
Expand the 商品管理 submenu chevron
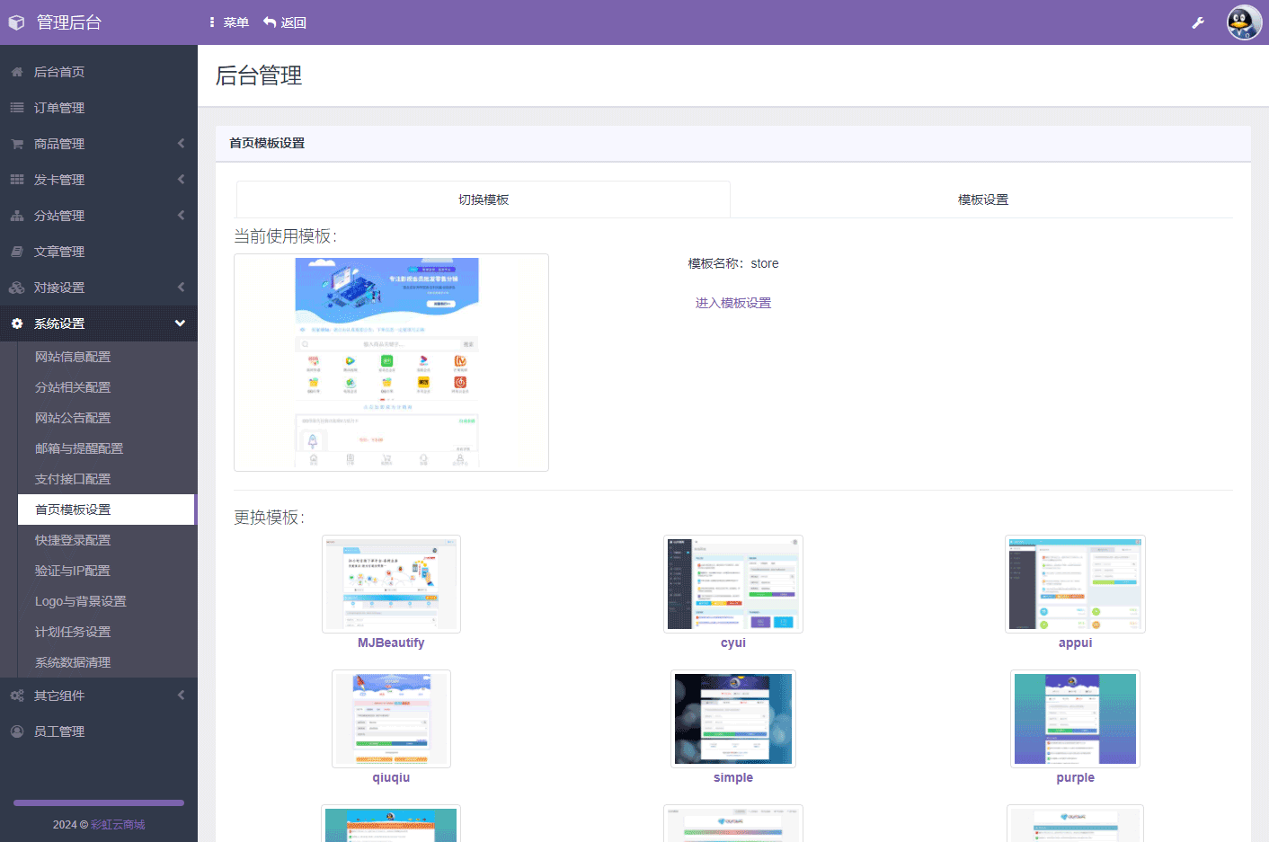(181, 144)
